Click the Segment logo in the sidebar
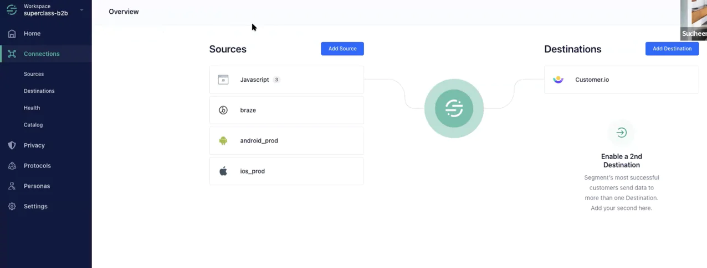Screen dimensions: 707x268 12,10
